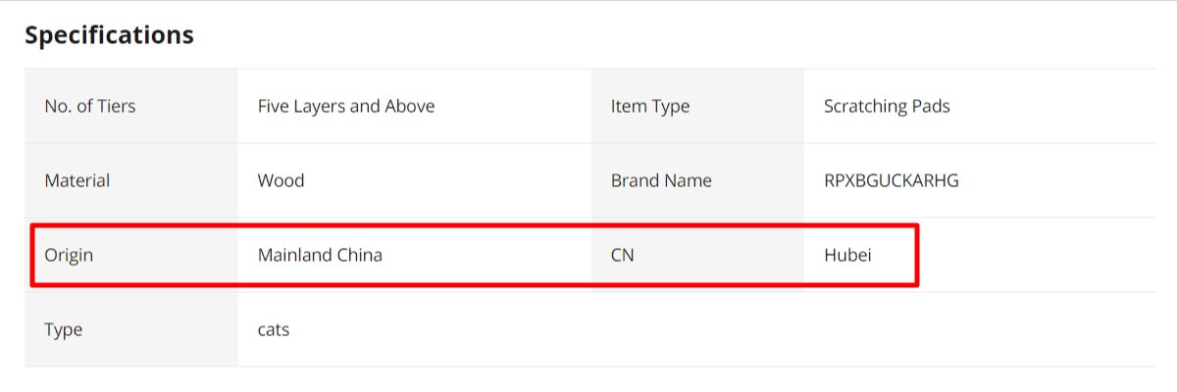Screen dimensions: 1177x392
Task: Click the Item Type label
Action: point(649,106)
